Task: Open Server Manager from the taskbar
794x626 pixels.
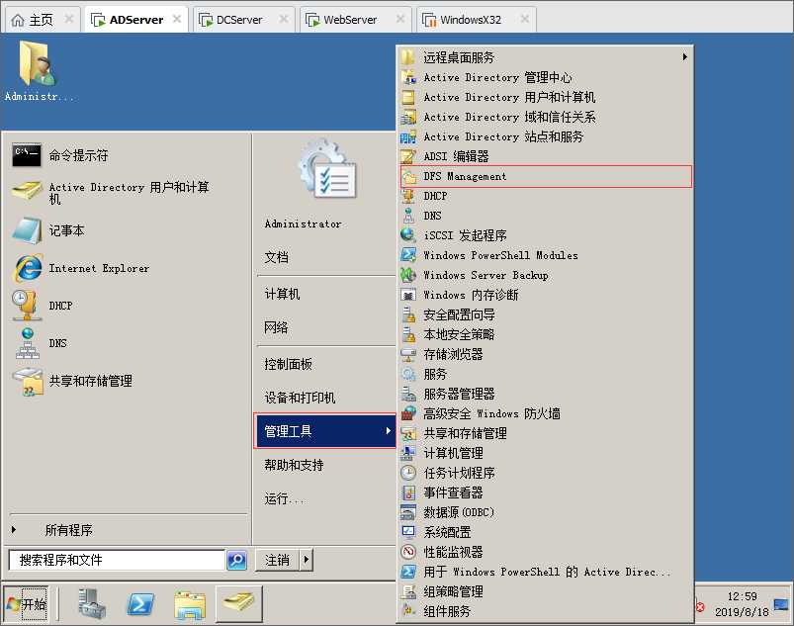Action: tap(92, 603)
